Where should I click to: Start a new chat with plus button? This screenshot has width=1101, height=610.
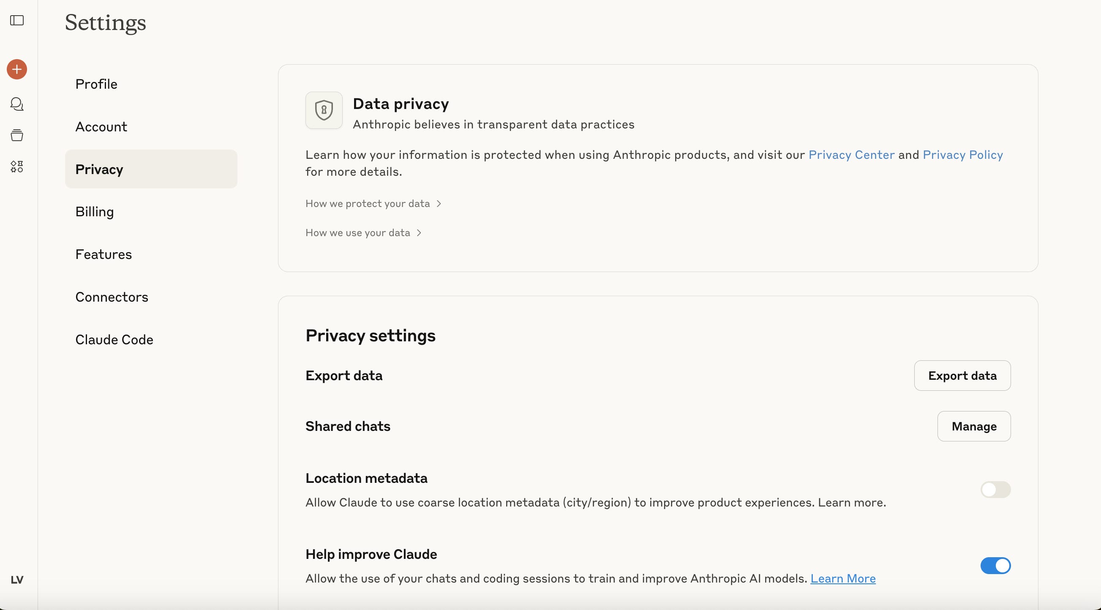[x=16, y=69]
